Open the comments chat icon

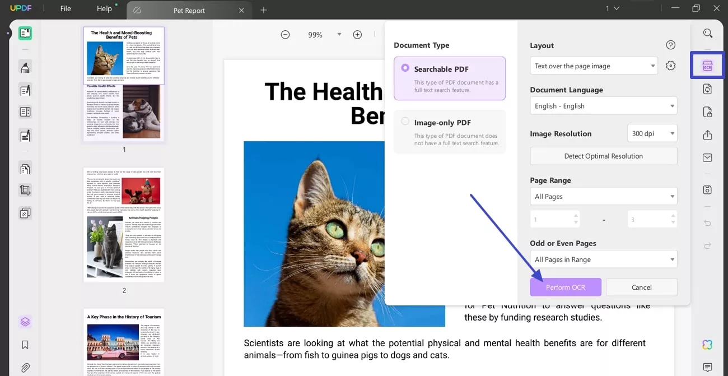707,368
